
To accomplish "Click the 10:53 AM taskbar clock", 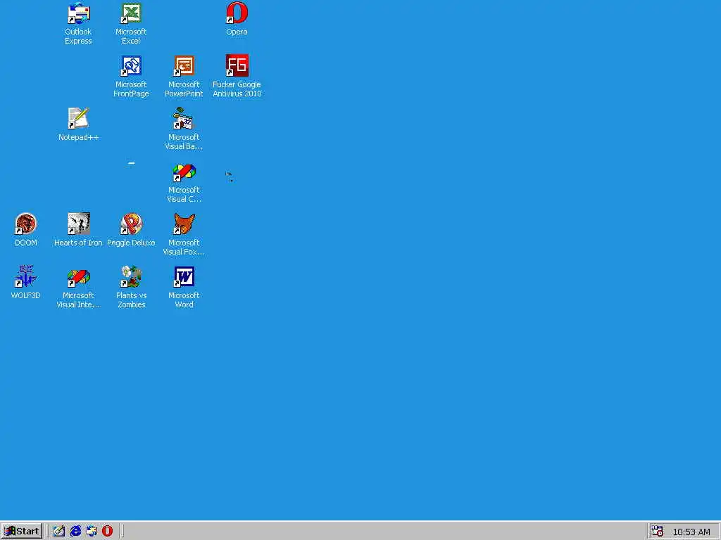I will click(691, 532).
